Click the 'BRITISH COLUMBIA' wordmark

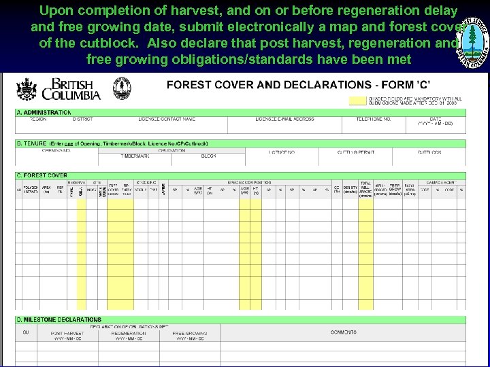click(x=71, y=89)
